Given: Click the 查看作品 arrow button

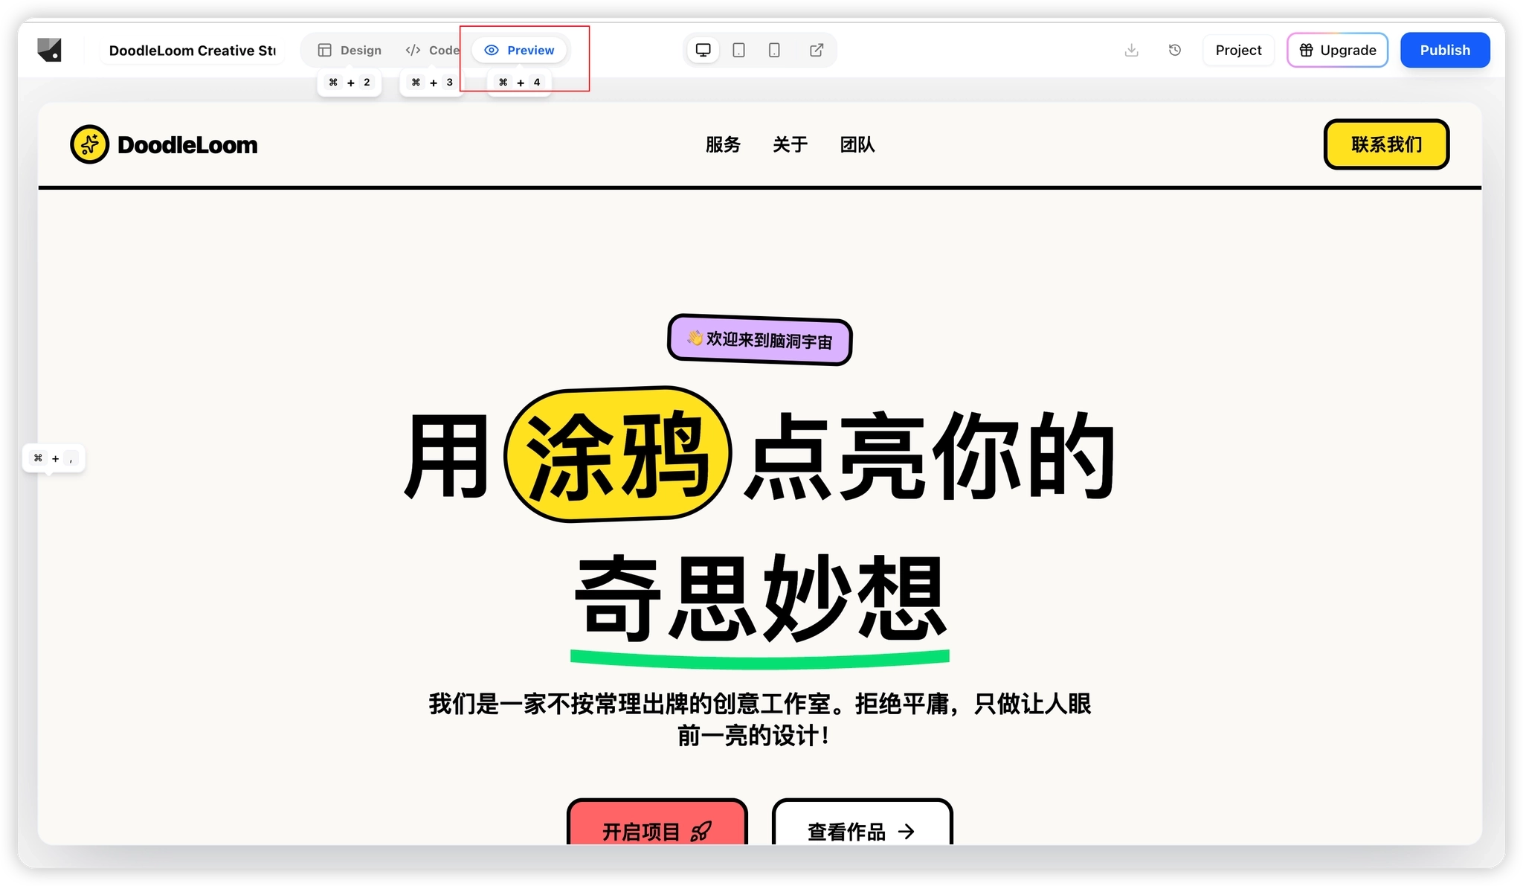Looking at the screenshot, I should (862, 829).
